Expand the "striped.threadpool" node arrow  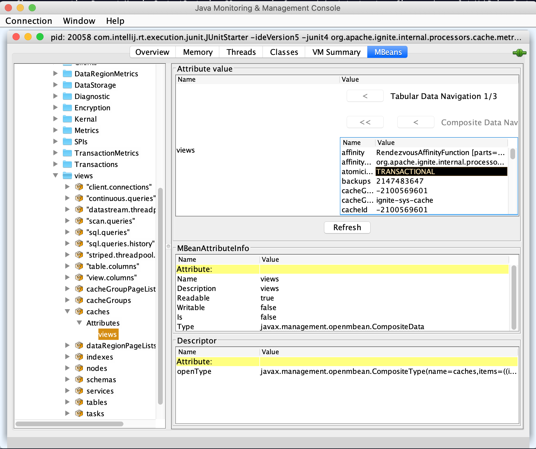pos(67,255)
